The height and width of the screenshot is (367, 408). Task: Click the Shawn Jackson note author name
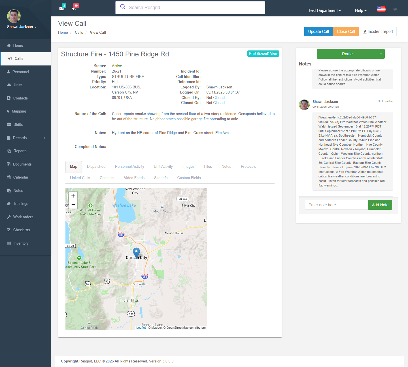(x=325, y=102)
